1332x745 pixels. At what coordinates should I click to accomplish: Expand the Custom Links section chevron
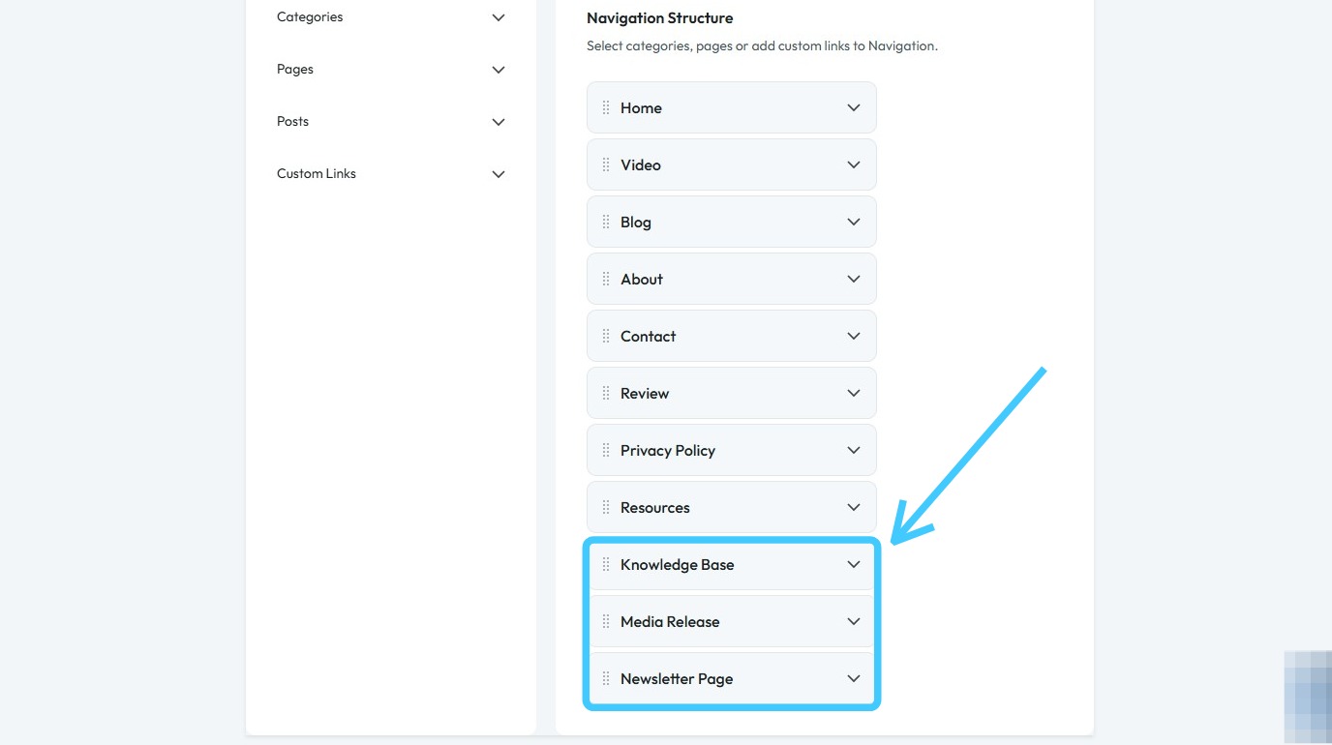[499, 174]
